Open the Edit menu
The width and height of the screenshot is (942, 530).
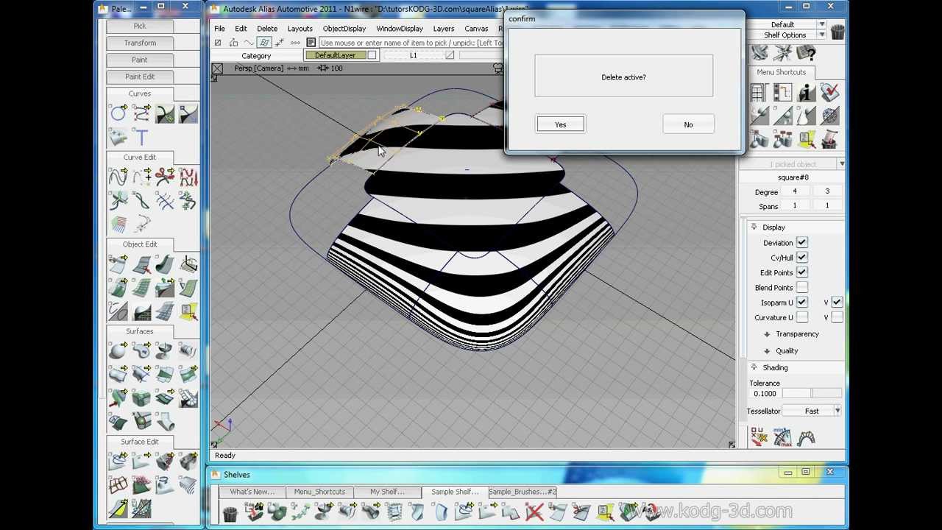(241, 29)
